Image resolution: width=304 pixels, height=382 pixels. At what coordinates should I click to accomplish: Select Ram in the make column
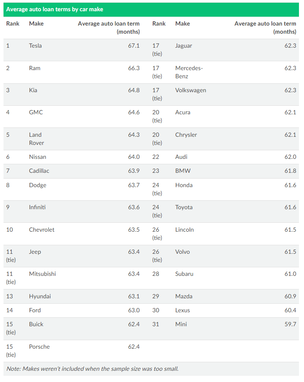(35, 68)
